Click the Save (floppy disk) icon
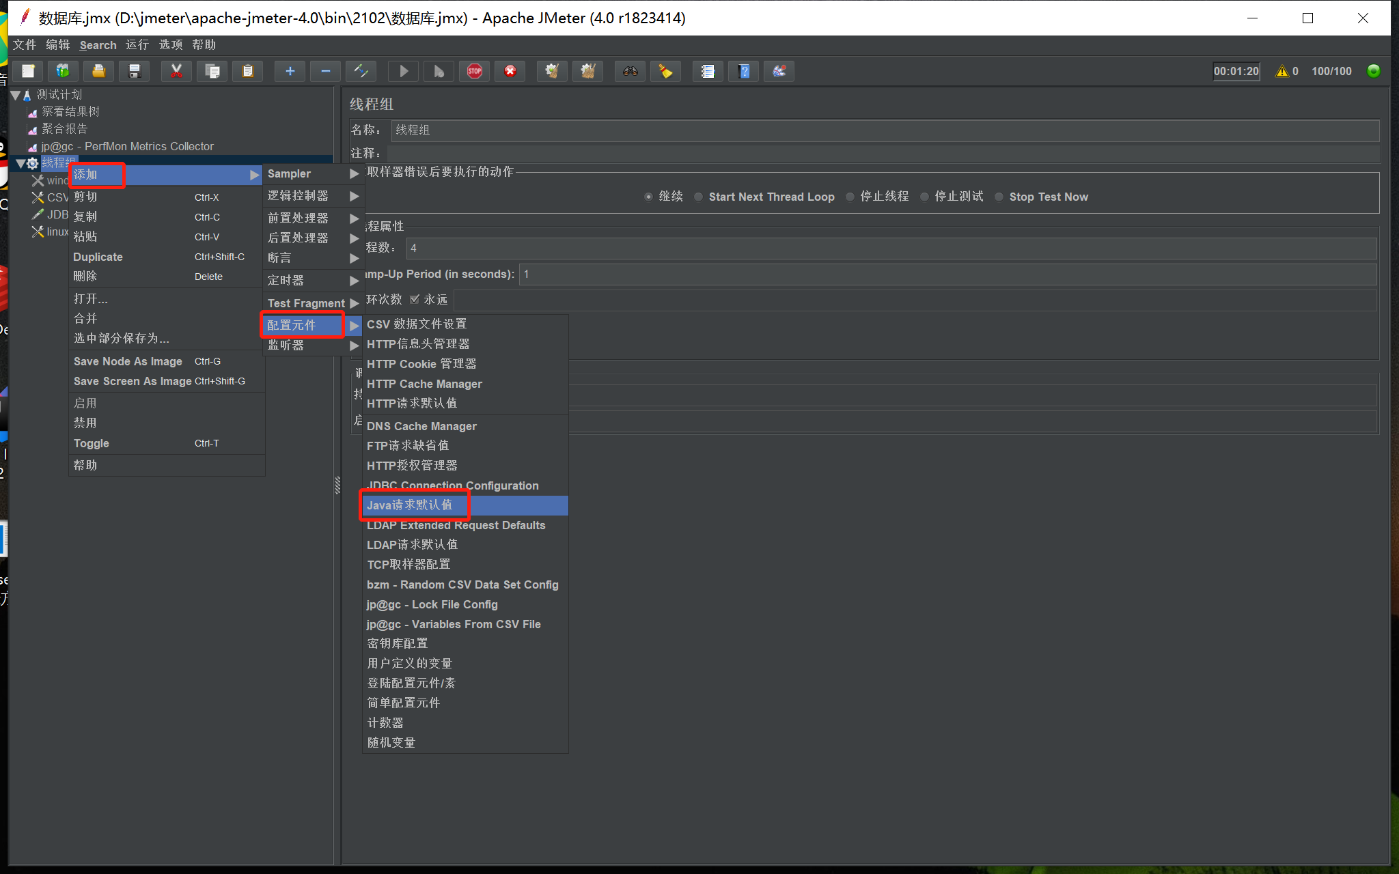1399x874 pixels. coord(135,71)
